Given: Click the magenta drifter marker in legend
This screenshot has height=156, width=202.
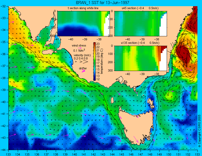Looking at the screenshot, I should tap(83, 71).
